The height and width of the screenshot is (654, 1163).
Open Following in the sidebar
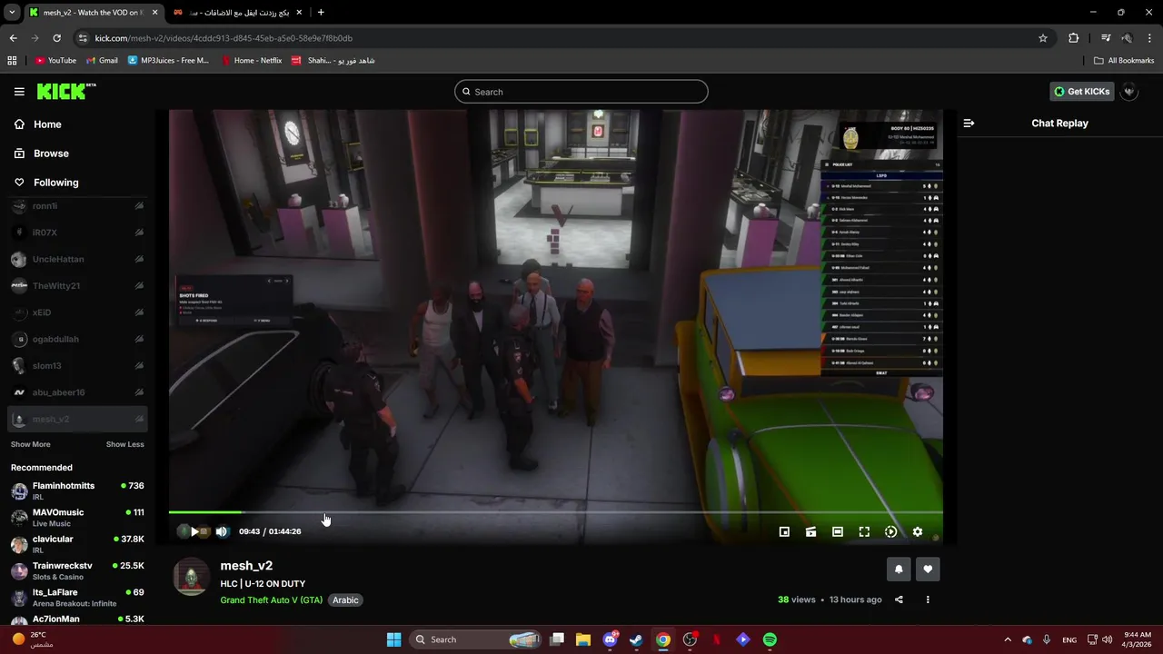click(x=55, y=183)
